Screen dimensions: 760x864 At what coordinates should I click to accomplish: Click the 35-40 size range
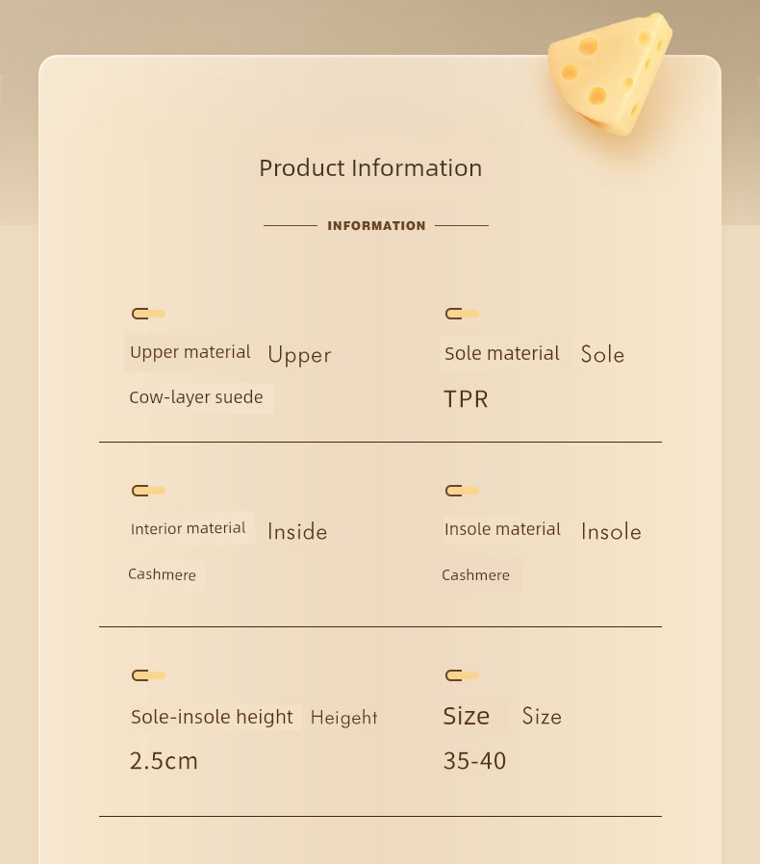pos(474,761)
